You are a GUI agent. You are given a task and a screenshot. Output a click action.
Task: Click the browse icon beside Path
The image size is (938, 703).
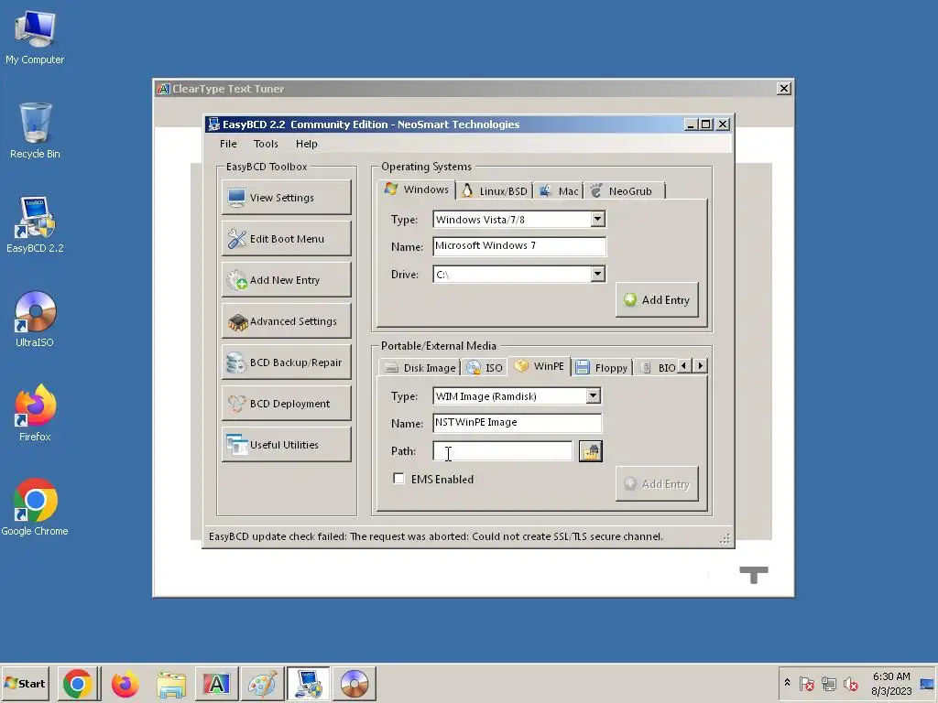(x=591, y=451)
